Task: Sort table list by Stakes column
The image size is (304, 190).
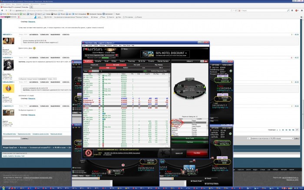Action: 123,74
